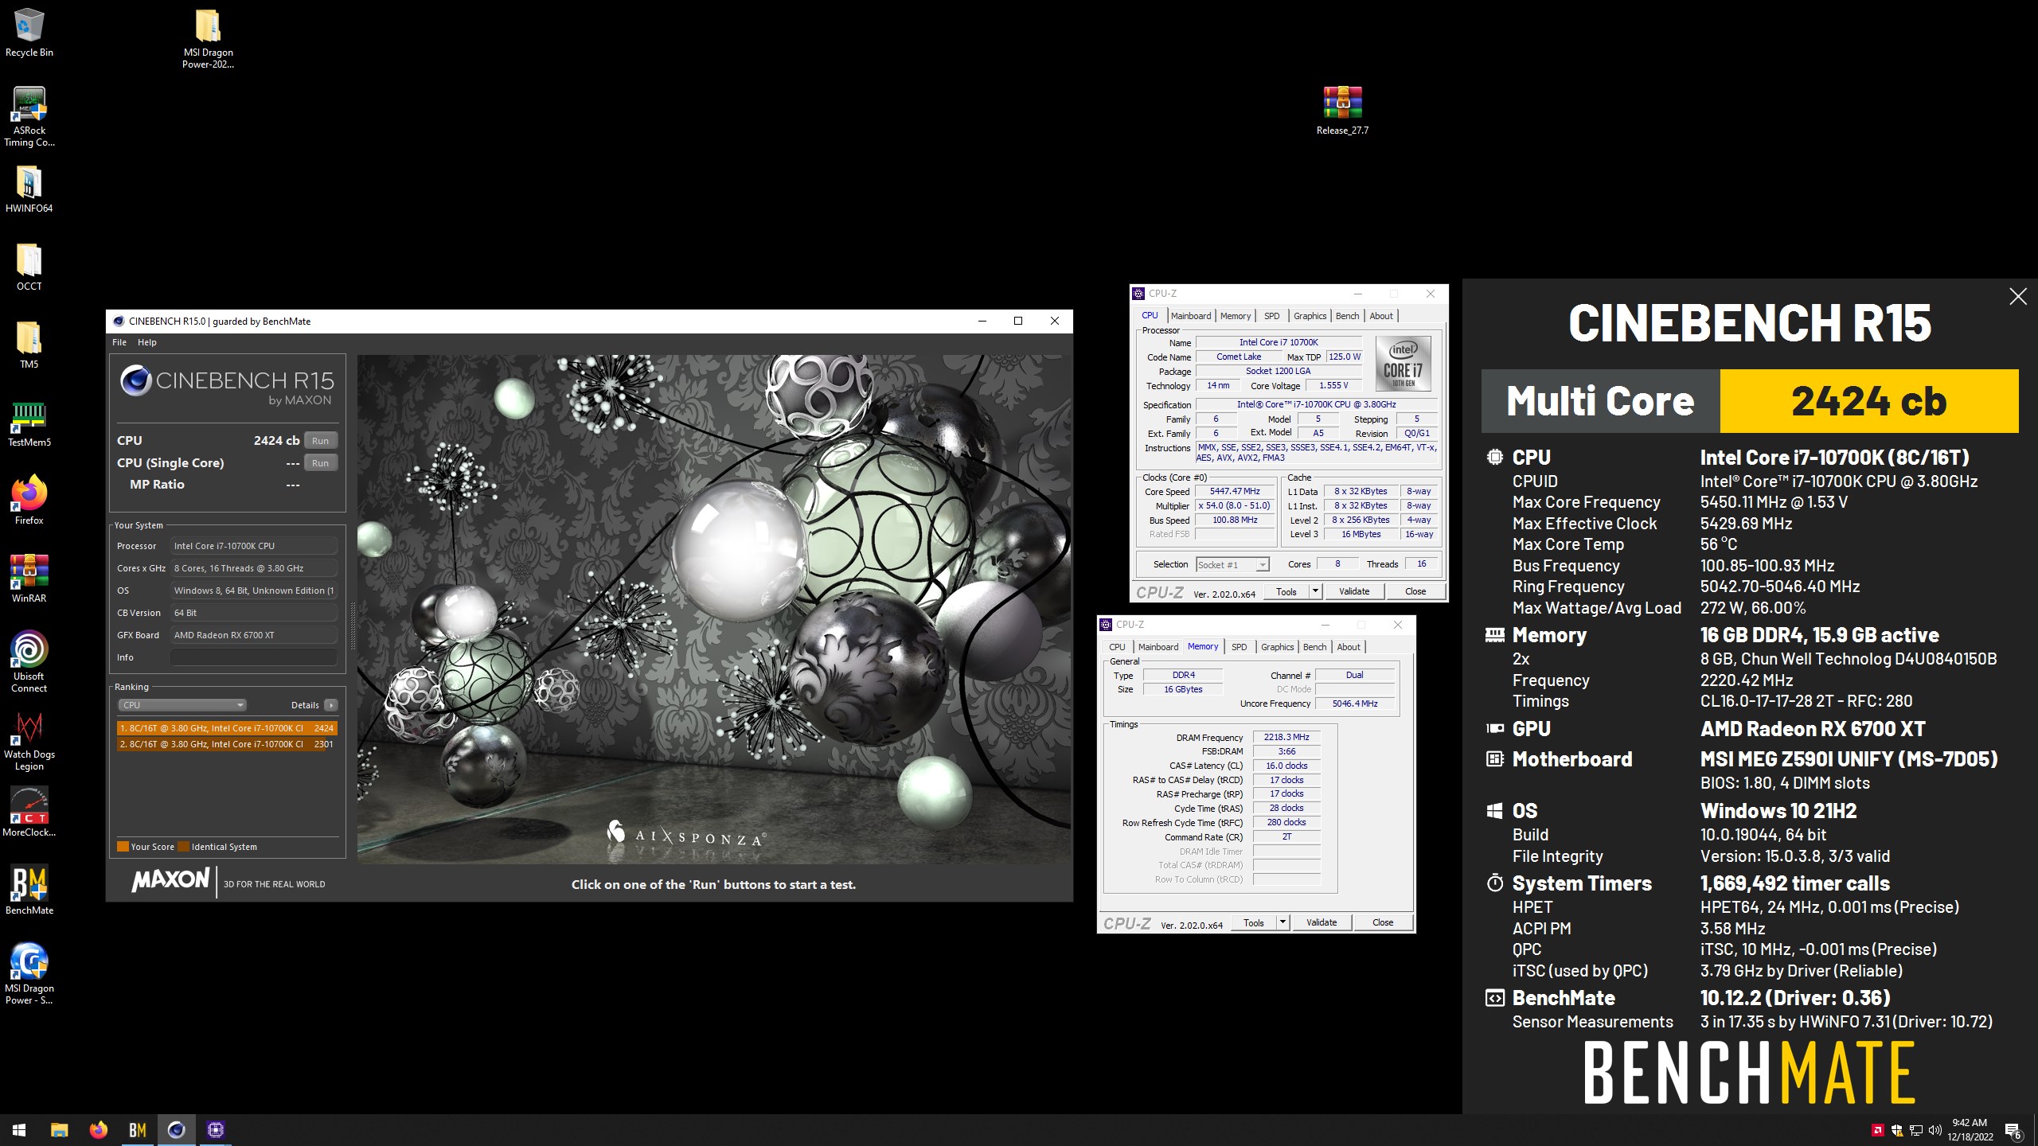The image size is (2038, 1146).
Task: Open ASRock Timing Configurator icon
Action: pyautogui.click(x=29, y=116)
